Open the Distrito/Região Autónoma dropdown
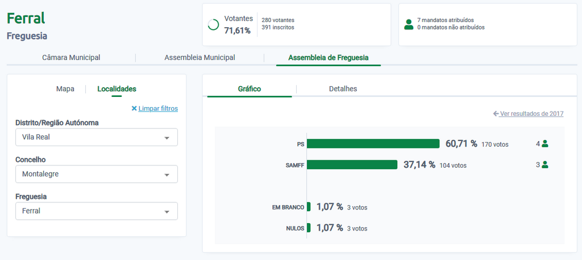Viewport: 582px width, 260px height. coord(96,137)
